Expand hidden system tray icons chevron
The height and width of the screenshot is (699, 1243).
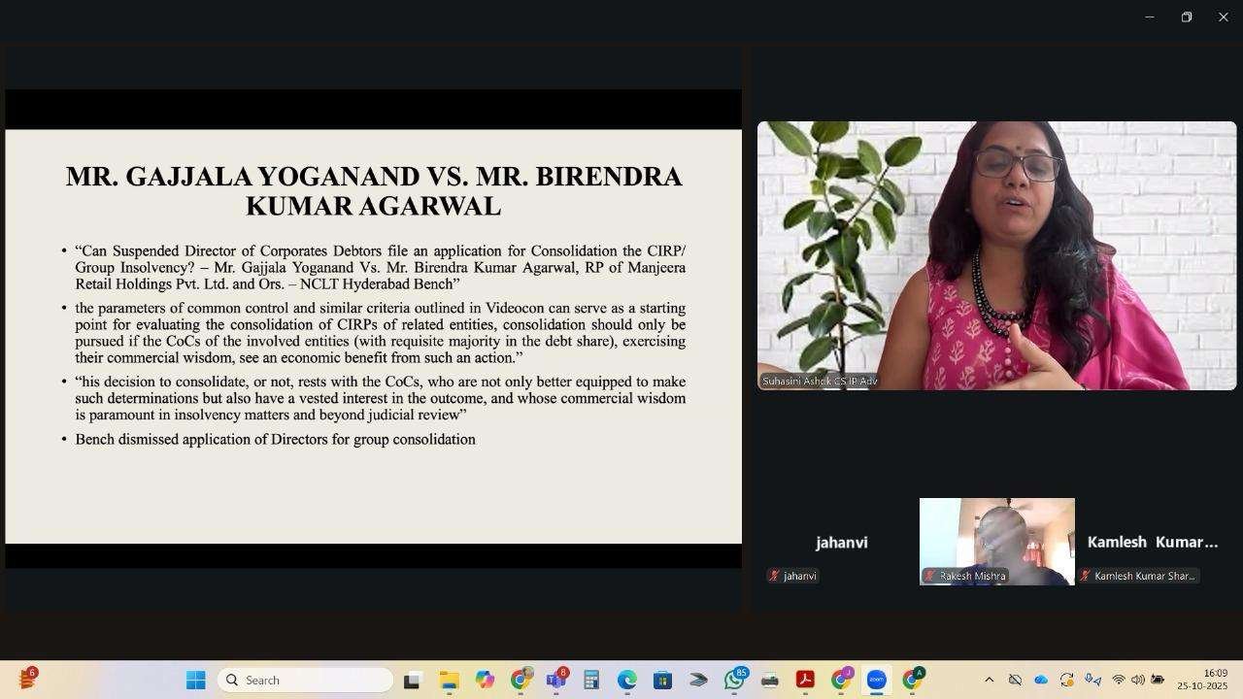[989, 681]
